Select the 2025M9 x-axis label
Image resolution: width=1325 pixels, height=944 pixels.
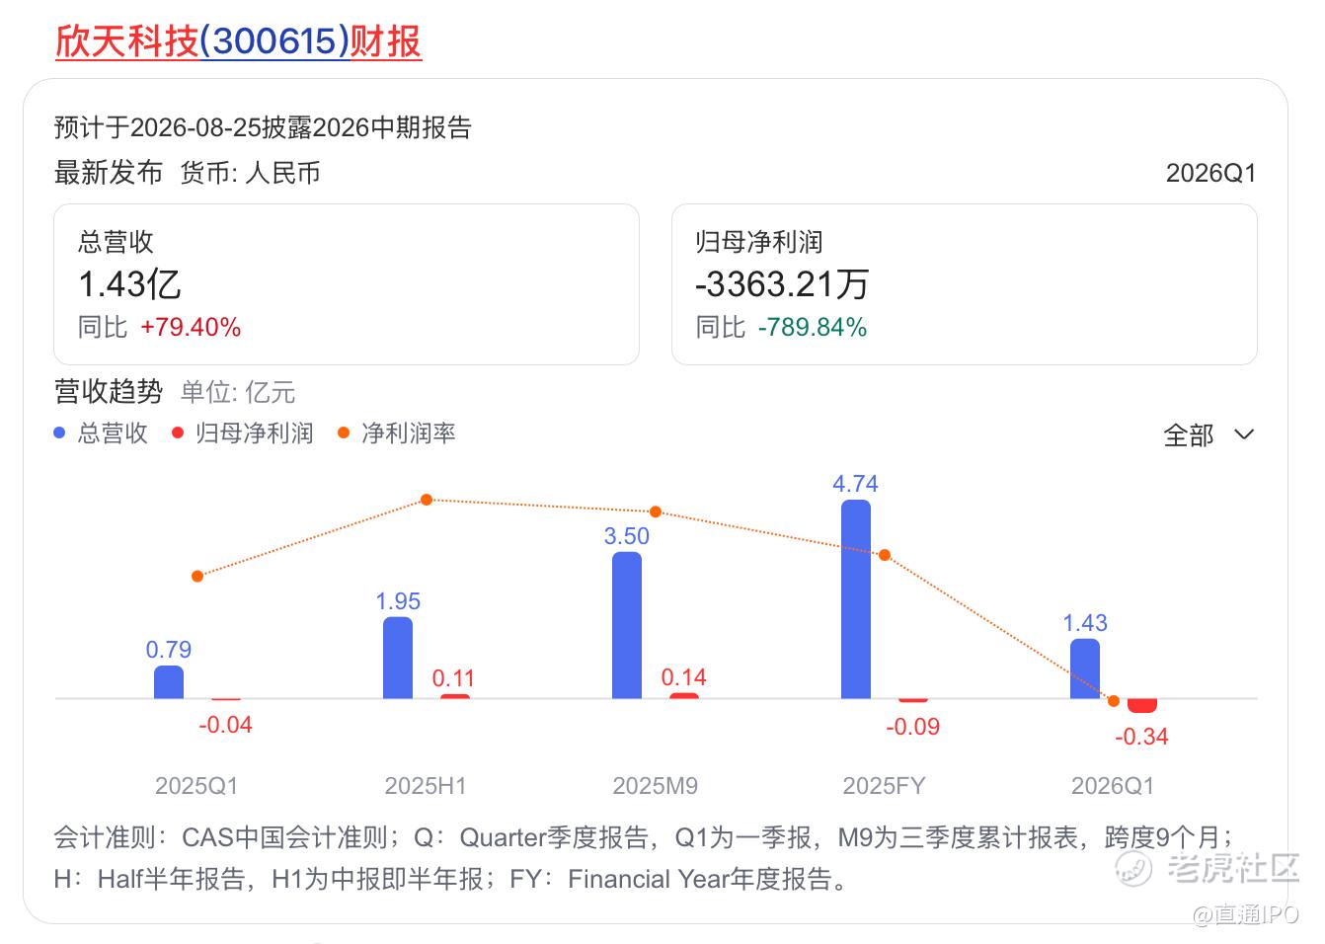point(656,786)
